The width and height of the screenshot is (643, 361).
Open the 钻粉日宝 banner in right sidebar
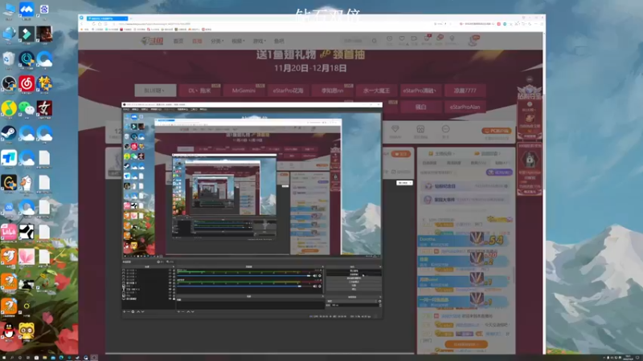530,91
